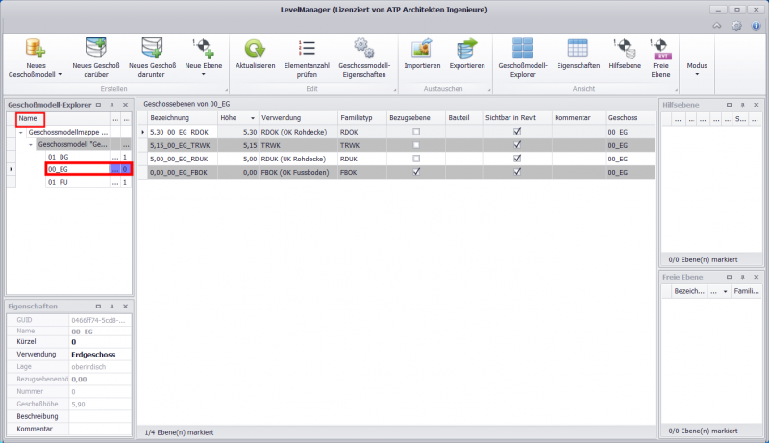Click the Sichtbar in Revit column header

tap(517, 118)
